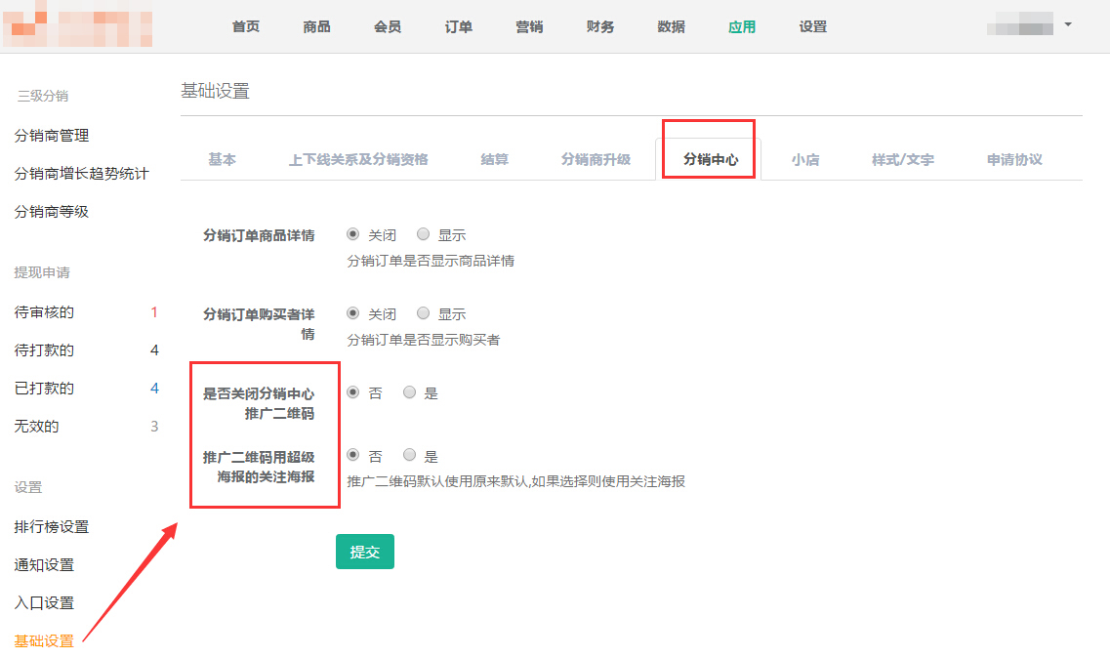Image resolution: width=1110 pixels, height=658 pixels.
Task: Open 营销 in the top navigation
Action: point(529,26)
